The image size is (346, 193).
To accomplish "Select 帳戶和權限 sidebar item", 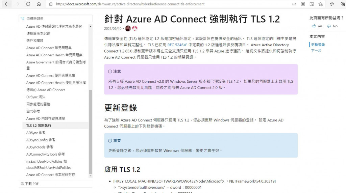I will point(35,40).
